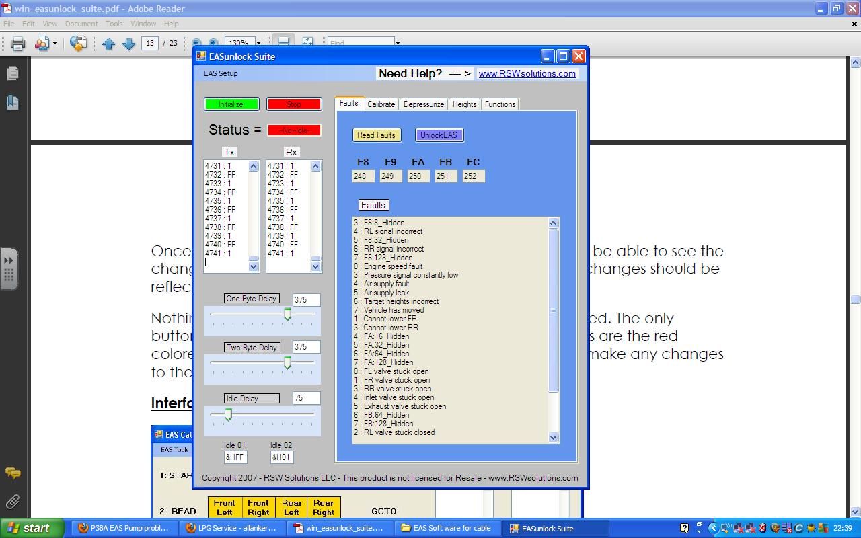Image resolution: width=861 pixels, height=538 pixels.
Task: Go to next page with the down arrow
Action: tap(128, 44)
